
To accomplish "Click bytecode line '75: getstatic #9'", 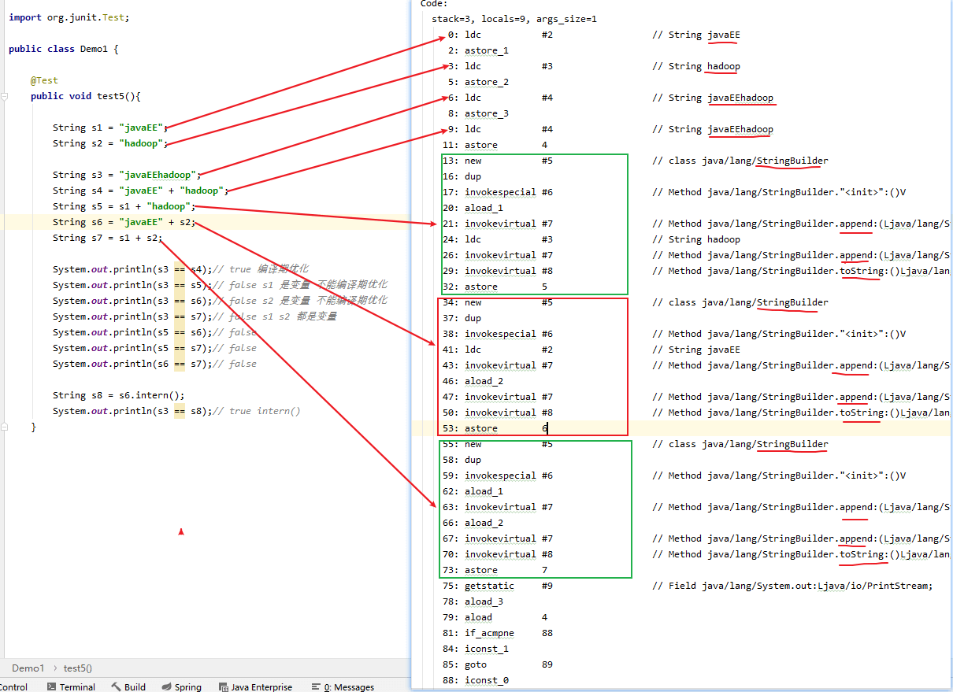I will pyautogui.click(x=498, y=586).
